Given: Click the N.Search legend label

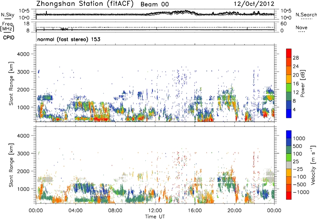Looking at the screenshot, I should [x=306, y=15].
